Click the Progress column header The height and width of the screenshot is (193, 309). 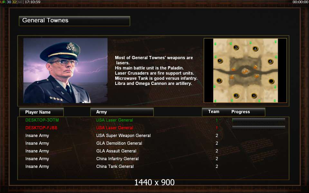[241, 112]
